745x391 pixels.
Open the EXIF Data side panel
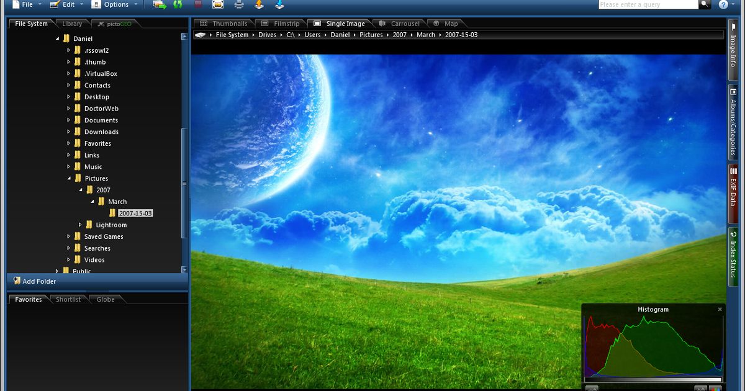[x=733, y=194]
